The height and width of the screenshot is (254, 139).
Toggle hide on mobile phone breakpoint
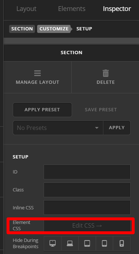click(x=122, y=243)
